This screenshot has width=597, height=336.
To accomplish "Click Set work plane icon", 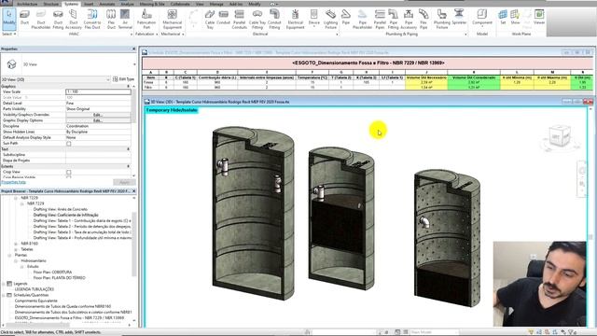I will point(503,18).
